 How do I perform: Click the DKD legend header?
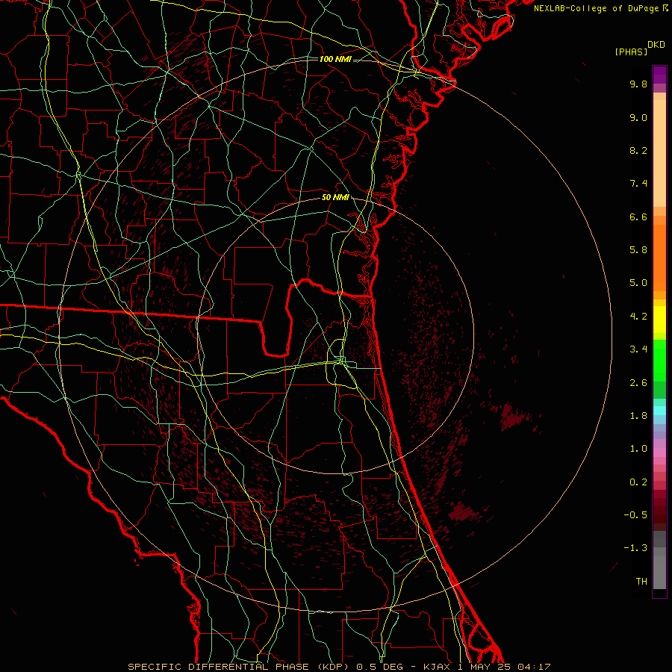click(656, 45)
